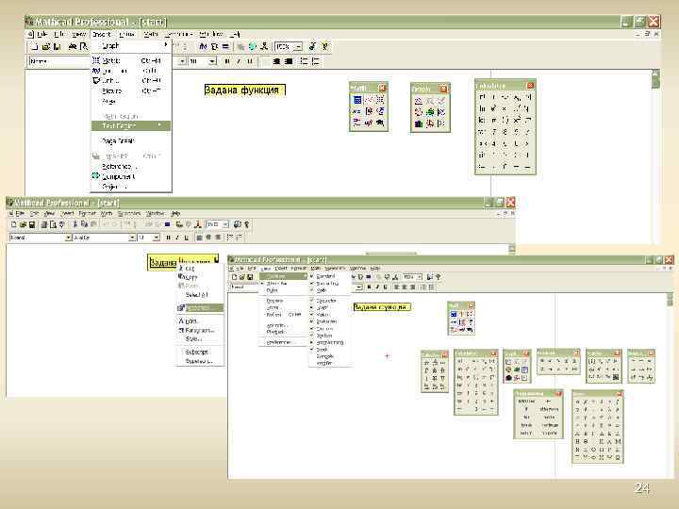Choose Select All in text context menu

[x=200, y=295]
